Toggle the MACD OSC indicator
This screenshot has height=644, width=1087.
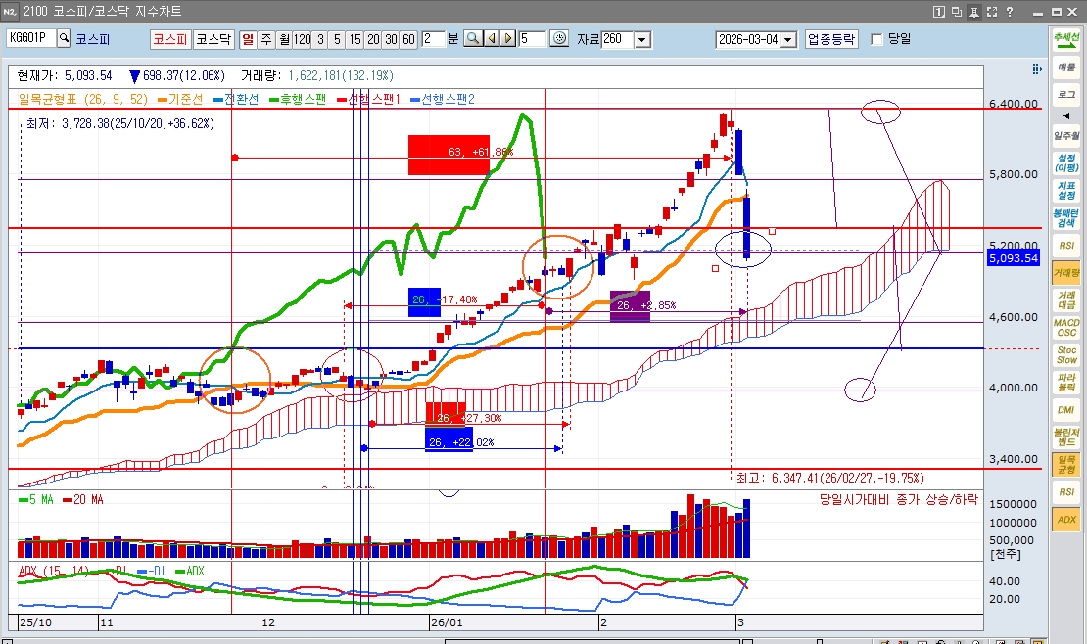click(x=1066, y=327)
